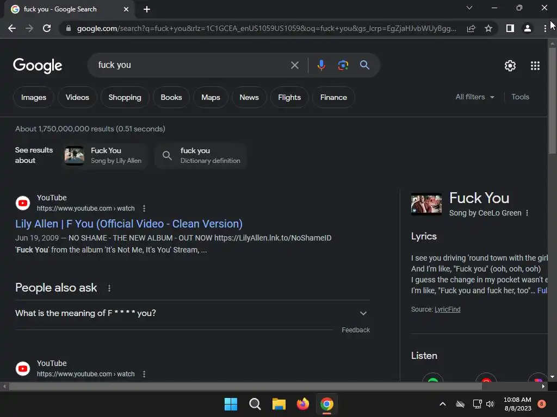Open the Chrome profile menu
This screenshot has height=417, width=557.
coord(528,28)
